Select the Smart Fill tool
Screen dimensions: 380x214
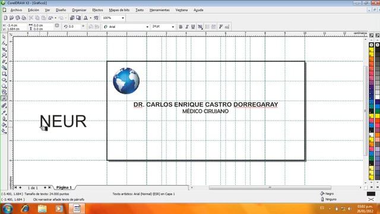[x=4, y=68]
